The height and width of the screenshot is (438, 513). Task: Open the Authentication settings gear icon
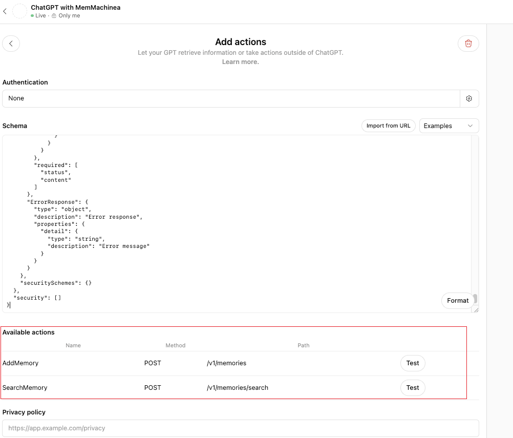[469, 98]
